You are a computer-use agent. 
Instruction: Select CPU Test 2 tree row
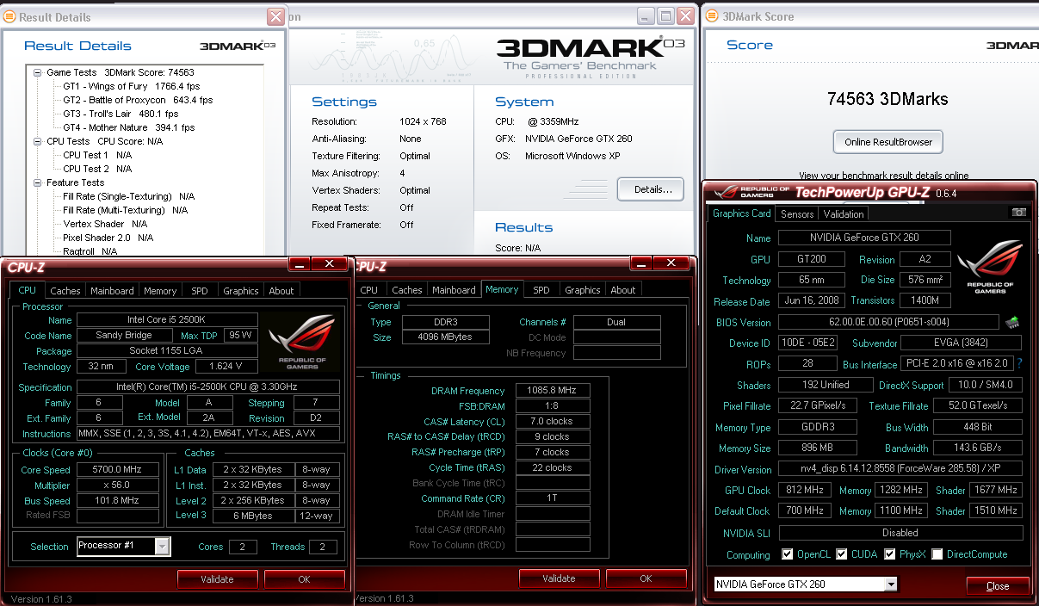tap(97, 169)
